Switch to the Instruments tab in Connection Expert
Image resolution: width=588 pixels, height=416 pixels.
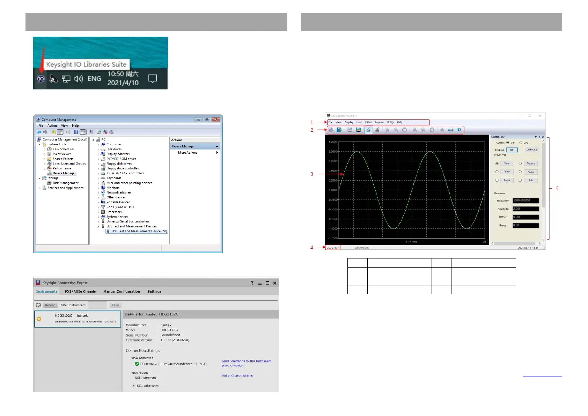(x=47, y=291)
